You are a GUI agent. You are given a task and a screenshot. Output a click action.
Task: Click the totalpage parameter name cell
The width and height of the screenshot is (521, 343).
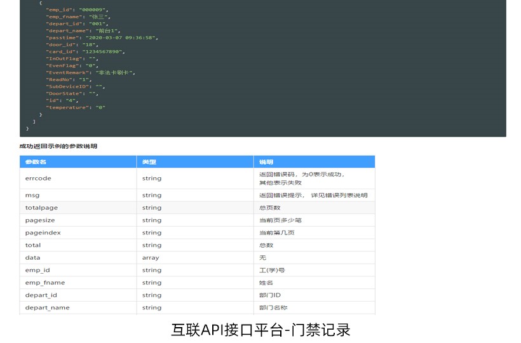tap(41, 208)
